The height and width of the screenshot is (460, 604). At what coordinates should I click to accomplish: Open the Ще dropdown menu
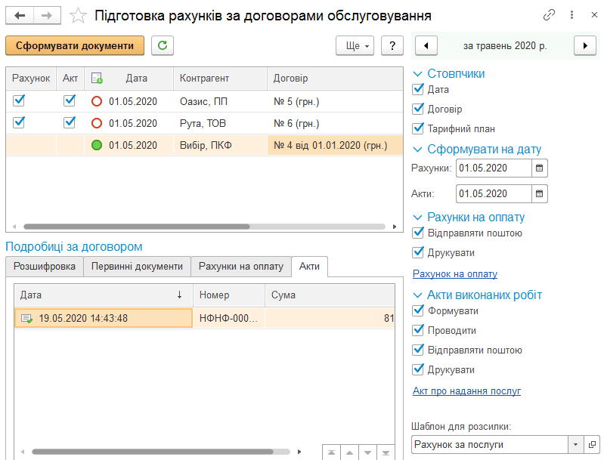(x=355, y=45)
